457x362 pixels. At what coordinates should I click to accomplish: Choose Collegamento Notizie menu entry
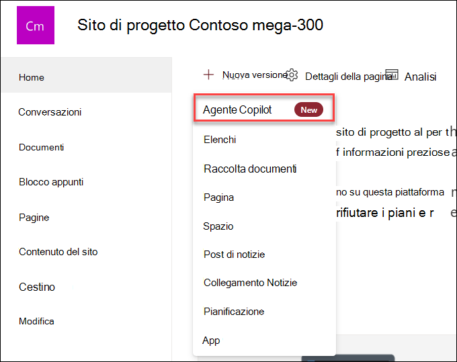(251, 283)
